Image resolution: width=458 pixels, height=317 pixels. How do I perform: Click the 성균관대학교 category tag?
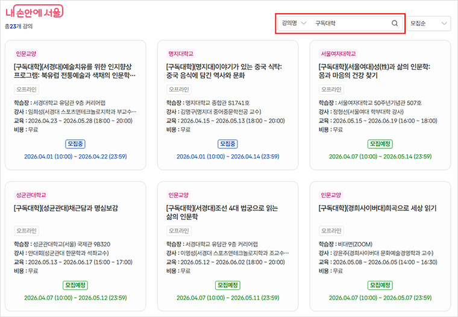point(31,195)
